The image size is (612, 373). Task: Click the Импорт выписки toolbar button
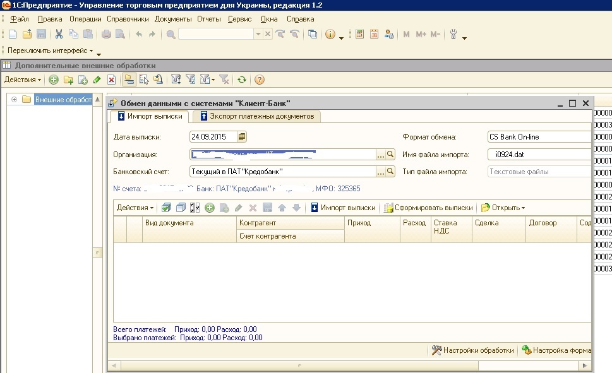pyautogui.click(x=343, y=208)
